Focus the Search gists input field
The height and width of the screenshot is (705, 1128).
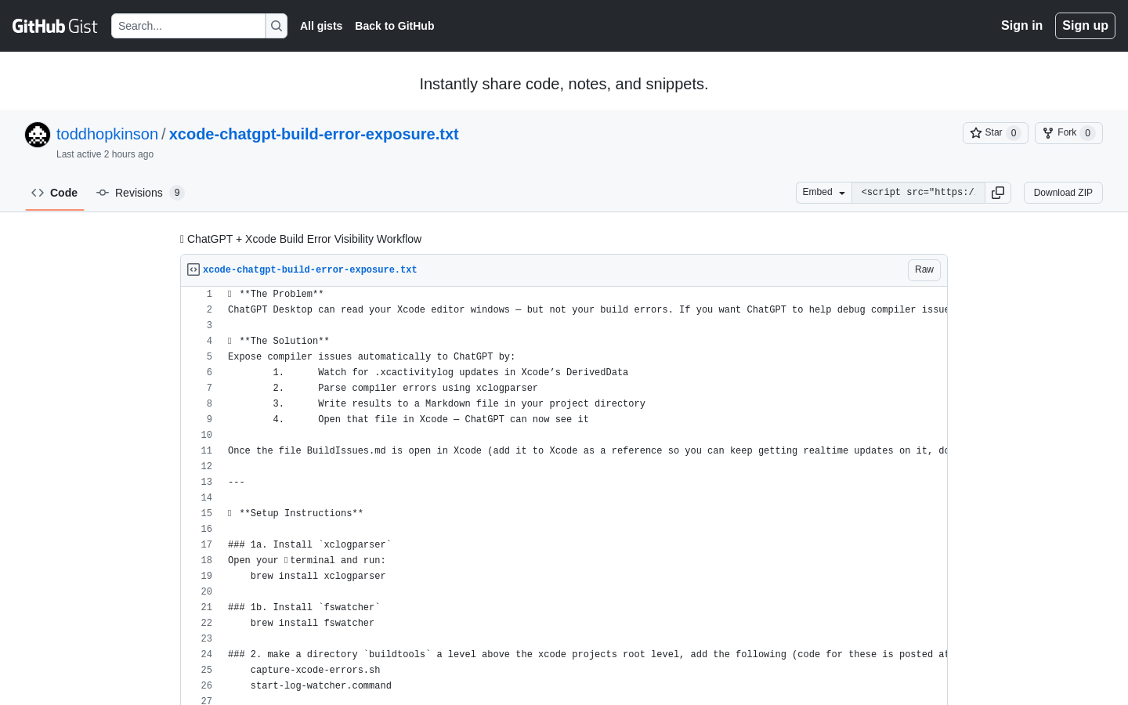point(188,26)
